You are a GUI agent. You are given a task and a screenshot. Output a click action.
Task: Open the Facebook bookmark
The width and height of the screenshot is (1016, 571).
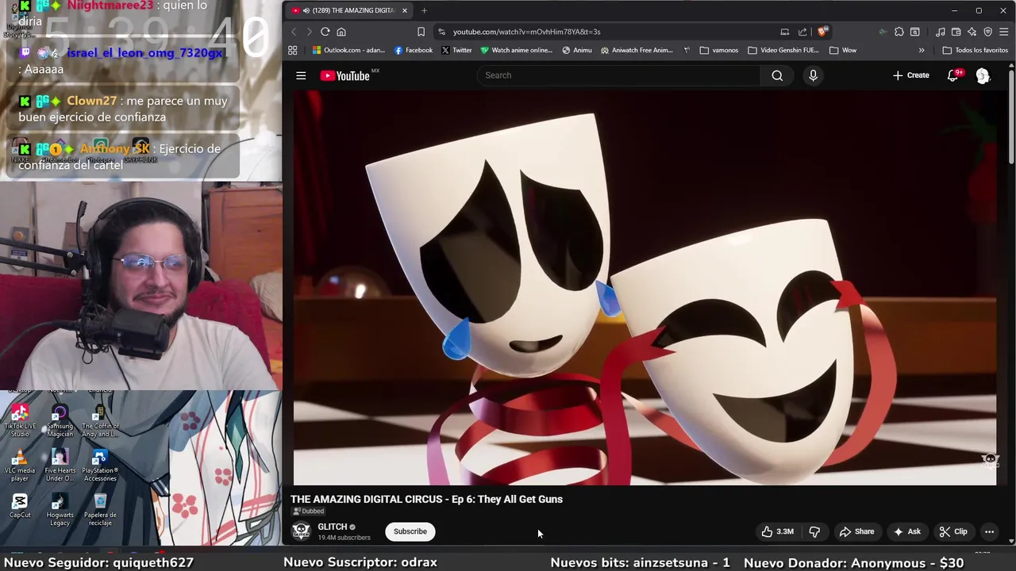(414, 50)
